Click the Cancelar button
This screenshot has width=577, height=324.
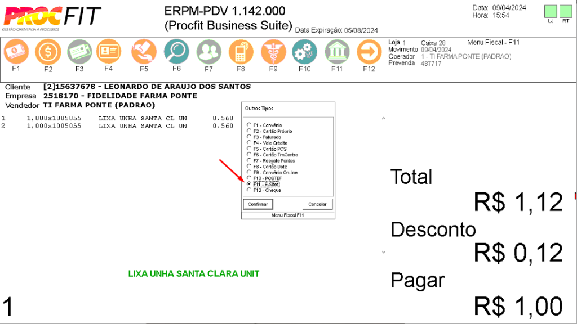318,204
